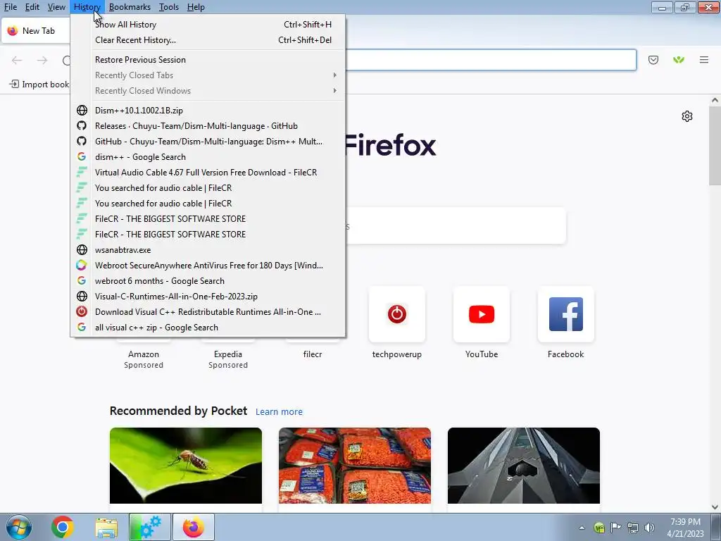Image resolution: width=721 pixels, height=541 pixels.
Task: Switch to the New Tab tab
Action: tap(36, 31)
